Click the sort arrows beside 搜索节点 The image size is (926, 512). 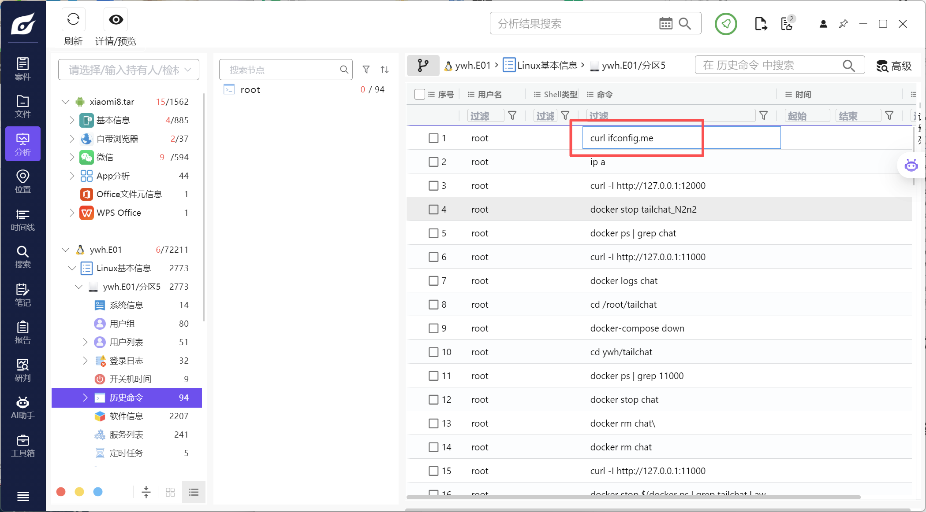[x=385, y=70]
